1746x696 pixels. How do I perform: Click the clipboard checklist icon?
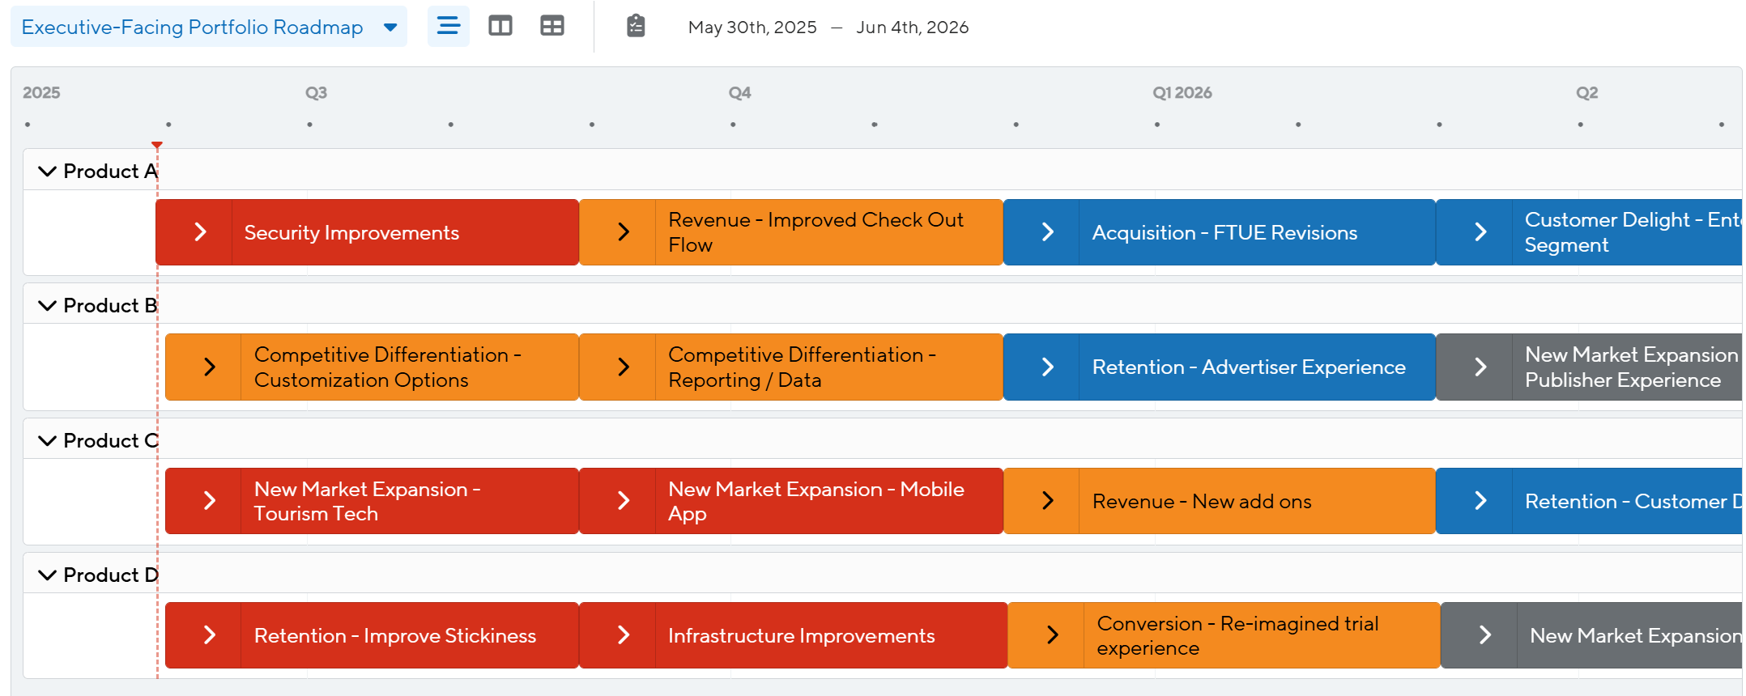[x=636, y=26]
